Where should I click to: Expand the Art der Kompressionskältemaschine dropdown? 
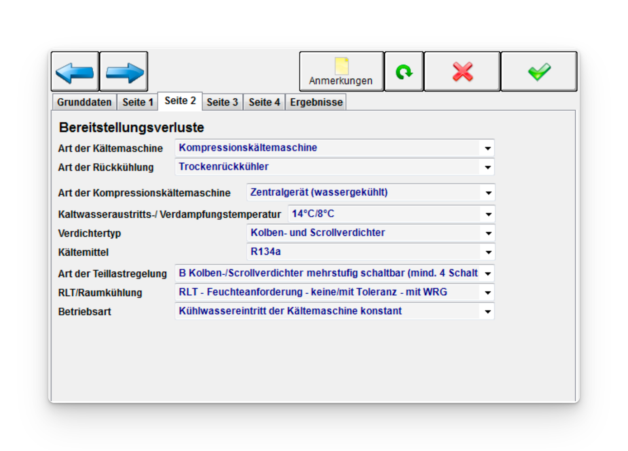[488, 193]
